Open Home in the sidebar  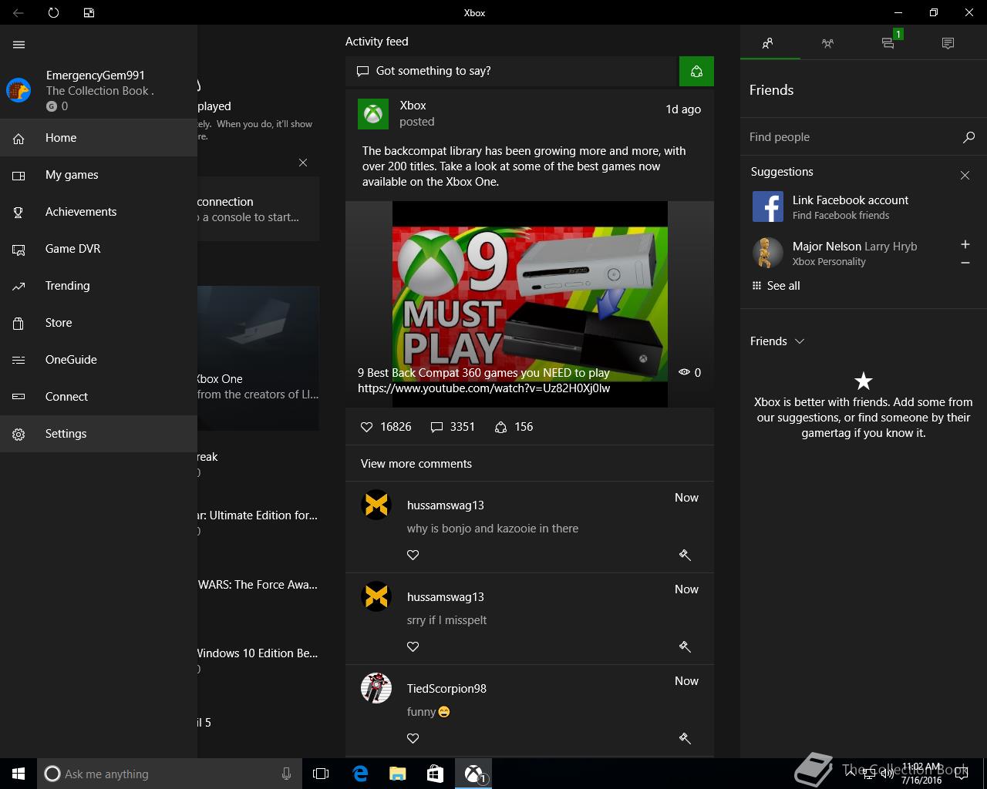[99, 138]
